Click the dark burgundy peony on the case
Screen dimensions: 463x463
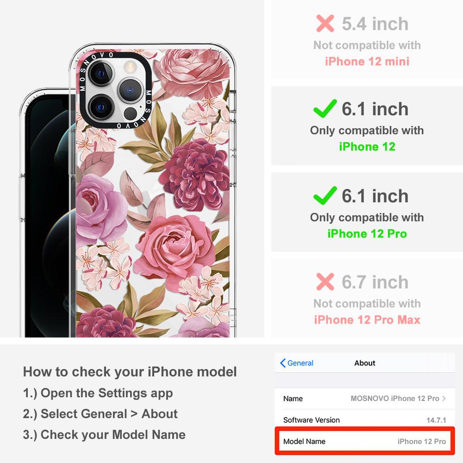[x=195, y=174]
